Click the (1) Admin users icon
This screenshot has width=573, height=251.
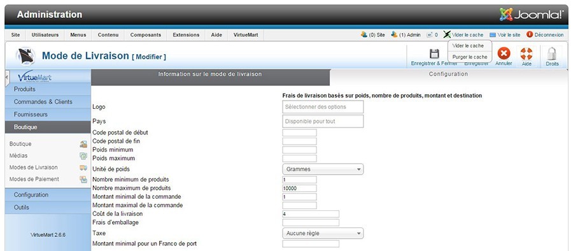(x=394, y=34)
